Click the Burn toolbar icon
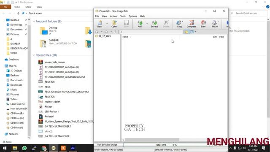The width and height of the screenshot is (270, 152). [x=203, y=24]
